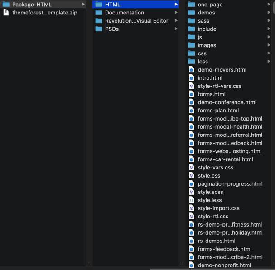Click the second column resize handle

pos(182,263)
